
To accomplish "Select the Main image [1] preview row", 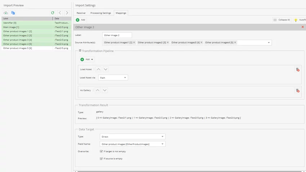I will point(36,27).
